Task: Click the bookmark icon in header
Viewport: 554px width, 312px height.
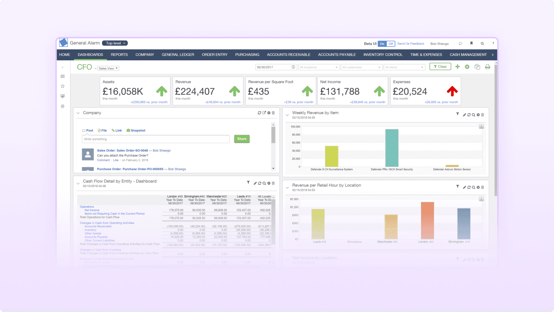Action: [471, 43]
